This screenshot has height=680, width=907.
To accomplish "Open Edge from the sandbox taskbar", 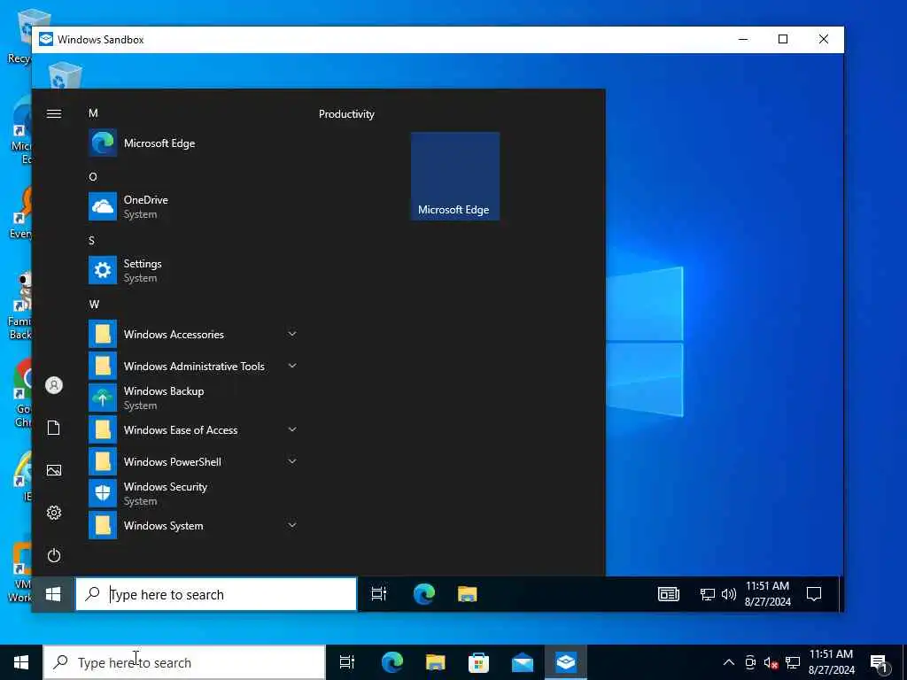I will [424, 594].
